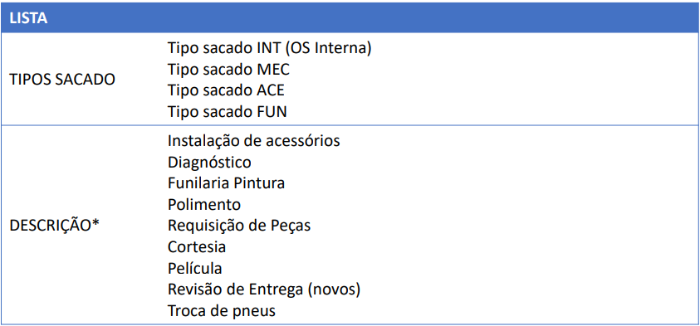
Task: Select Revisão de Entrega (novos)
Action: coord(264,290)
